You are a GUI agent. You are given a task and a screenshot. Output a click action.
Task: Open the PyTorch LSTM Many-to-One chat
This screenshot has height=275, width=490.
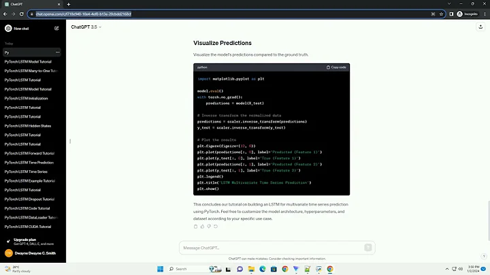pyautogui.click(x=31, y=71)
